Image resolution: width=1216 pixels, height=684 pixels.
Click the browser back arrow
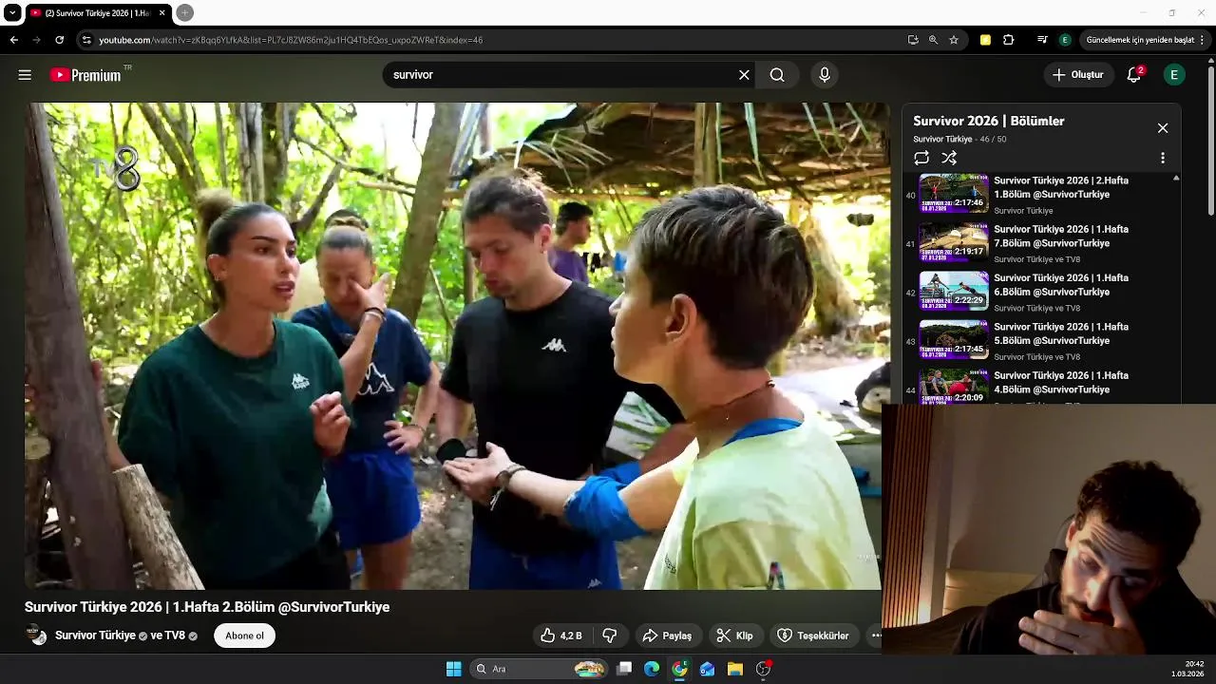pos(13,40)
